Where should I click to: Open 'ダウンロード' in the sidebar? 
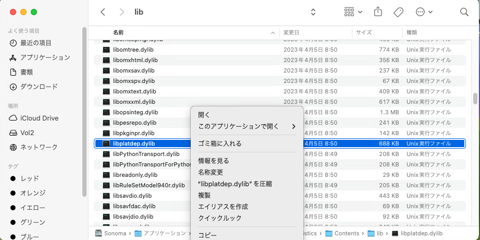[39, 87]
